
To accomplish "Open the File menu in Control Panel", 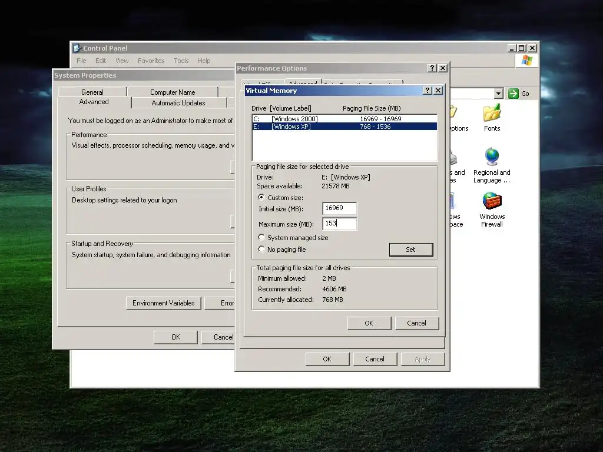I will pos(81,61).
